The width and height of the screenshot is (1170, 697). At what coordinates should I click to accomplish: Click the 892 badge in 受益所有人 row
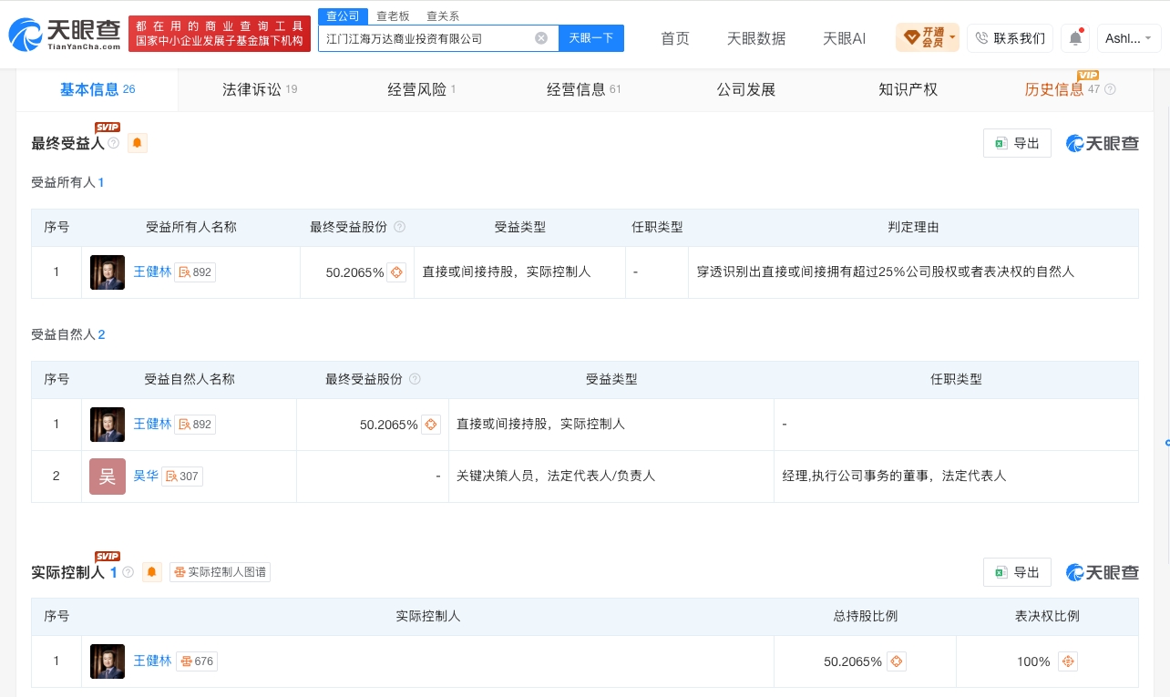[195, 272]
